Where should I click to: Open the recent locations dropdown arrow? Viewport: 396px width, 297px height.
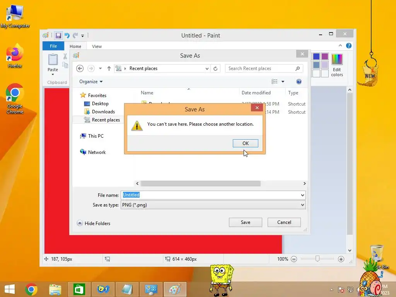100,68
